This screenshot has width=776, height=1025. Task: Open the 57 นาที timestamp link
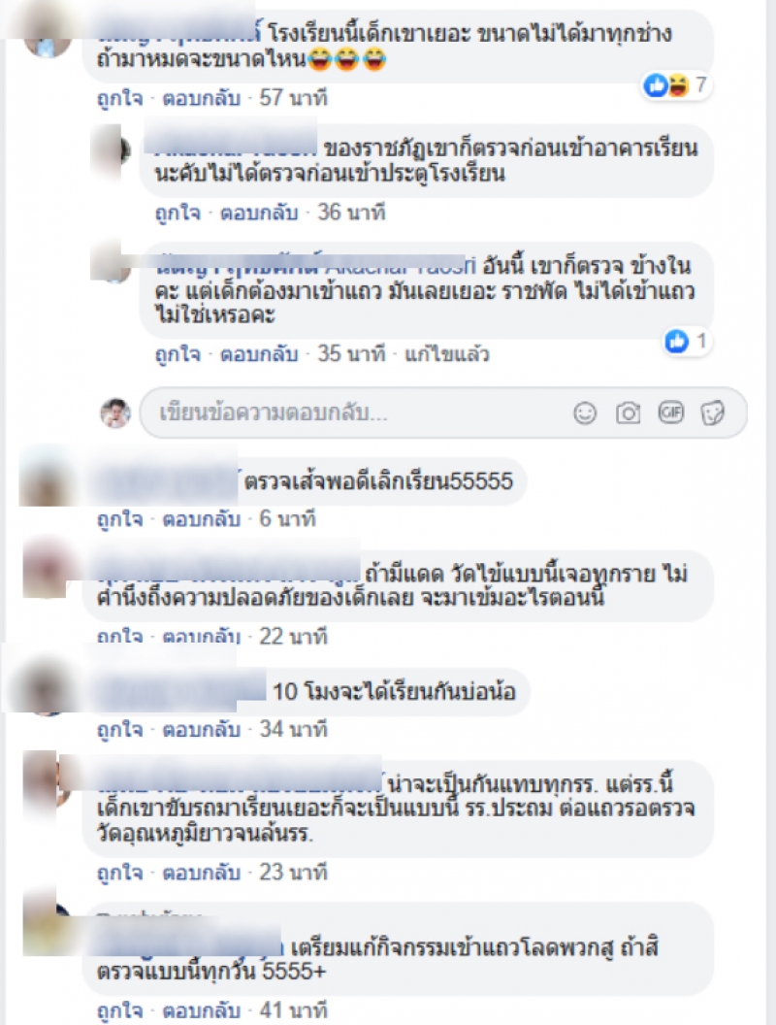coord(293,98)
